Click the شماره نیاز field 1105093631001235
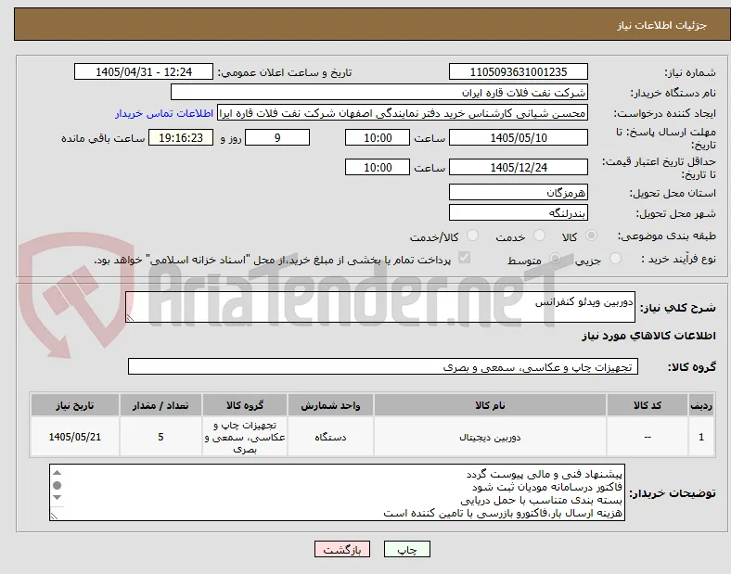The image size is (731, 574). (x=518, y=71)
